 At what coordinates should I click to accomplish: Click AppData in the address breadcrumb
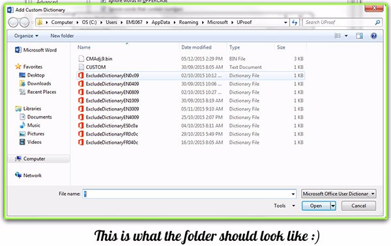pos(160,22)
